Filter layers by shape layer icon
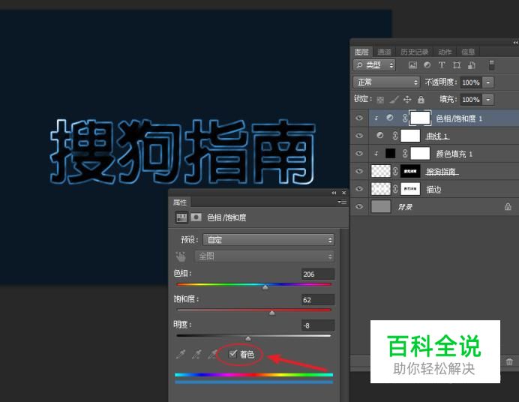 click(457, 64)
